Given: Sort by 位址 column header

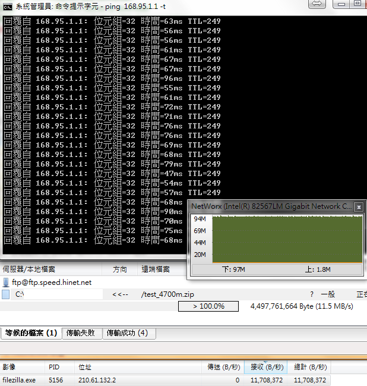Looking at the screenshot, I should (x=138, y=367).
